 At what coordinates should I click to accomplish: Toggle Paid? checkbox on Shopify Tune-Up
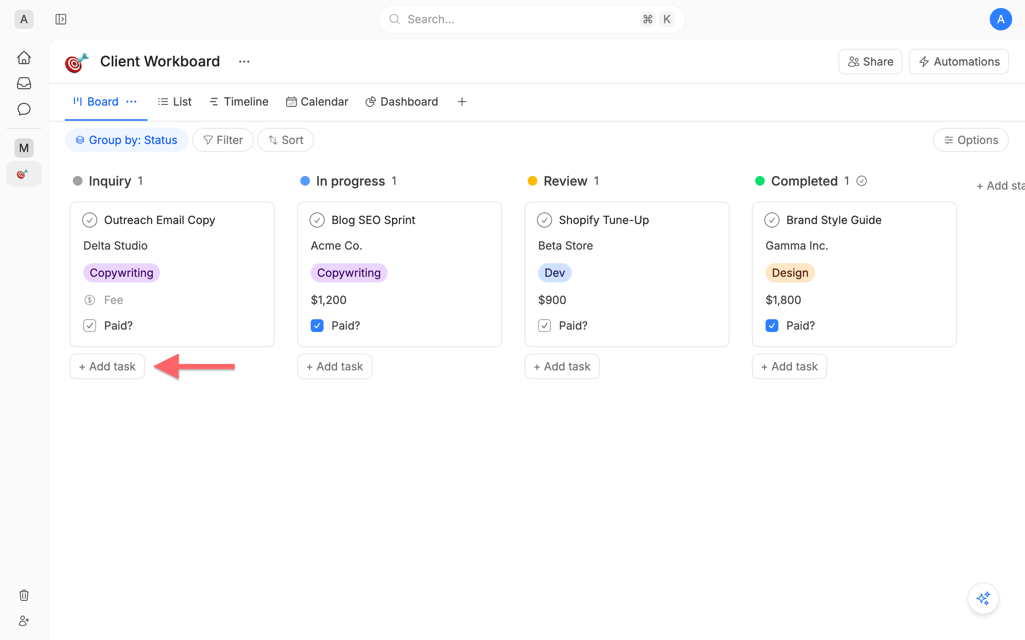(x=545, y=326)
